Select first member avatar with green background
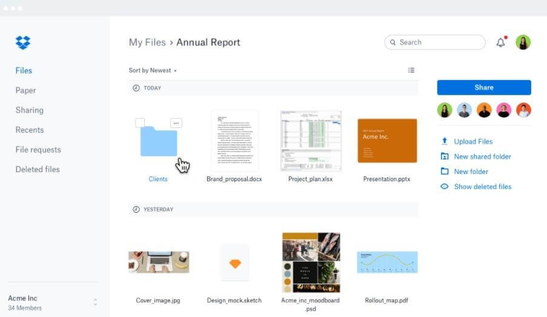The image size is (547, 317). (445, 110)
